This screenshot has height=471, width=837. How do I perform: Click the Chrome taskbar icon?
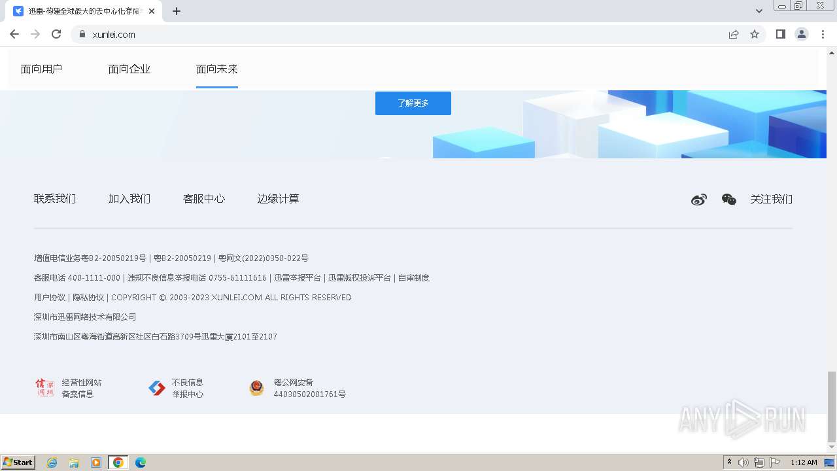[x=118, y=462]
